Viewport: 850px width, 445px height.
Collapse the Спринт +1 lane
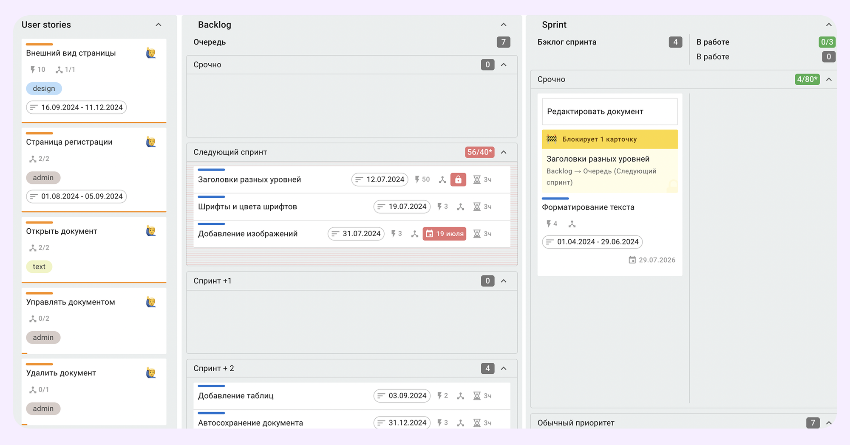click(x=504, y=281)
